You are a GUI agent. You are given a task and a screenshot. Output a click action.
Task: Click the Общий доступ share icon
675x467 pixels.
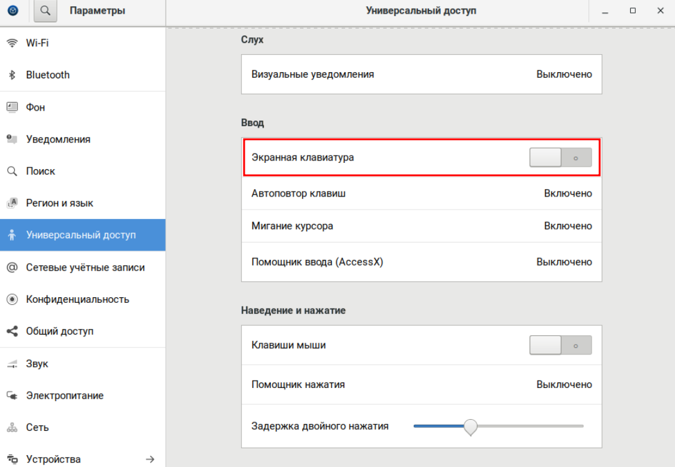[x=12, y=331]
